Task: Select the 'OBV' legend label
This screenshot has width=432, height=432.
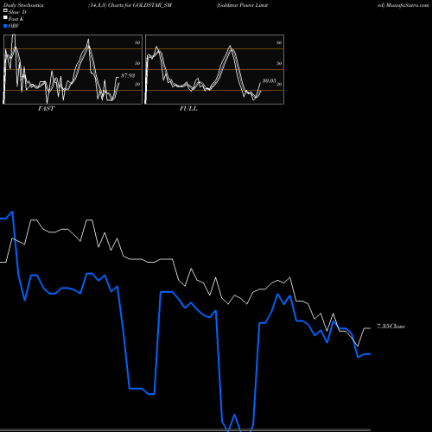Action: pos(14,26)
